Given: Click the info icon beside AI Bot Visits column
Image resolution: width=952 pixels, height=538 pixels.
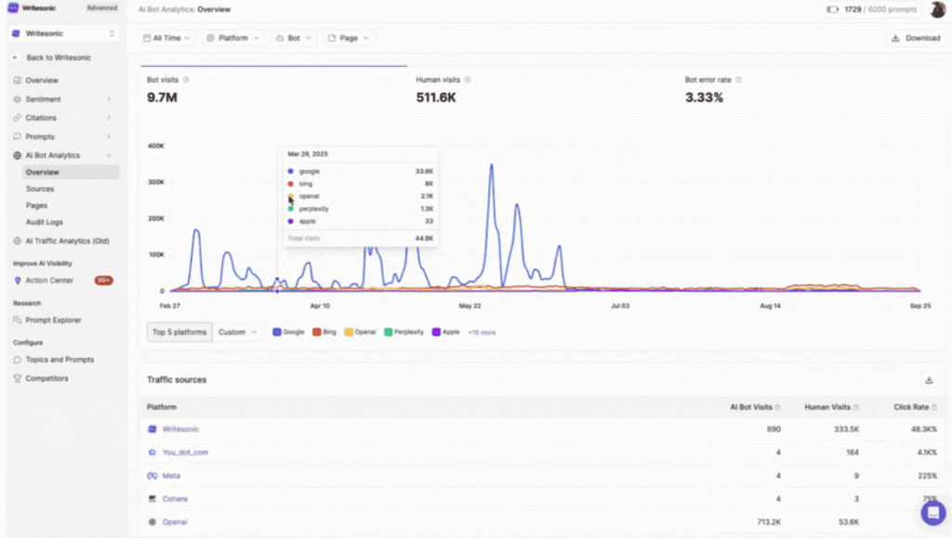Looking at the screenshot, I should (778, 407).
